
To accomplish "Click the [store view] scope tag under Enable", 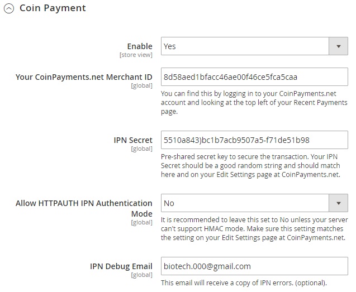I will click(136, 55).
